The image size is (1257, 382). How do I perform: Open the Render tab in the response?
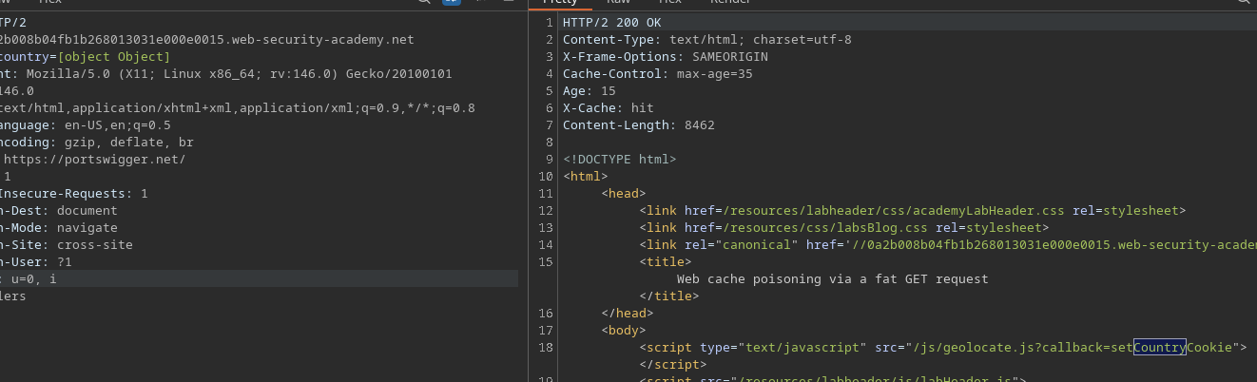pyautogui.click(x=730, y=3)
